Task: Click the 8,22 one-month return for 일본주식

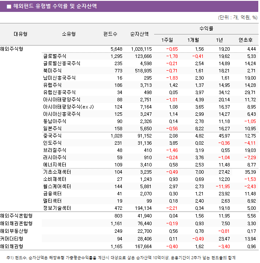Action: (199, 129)
